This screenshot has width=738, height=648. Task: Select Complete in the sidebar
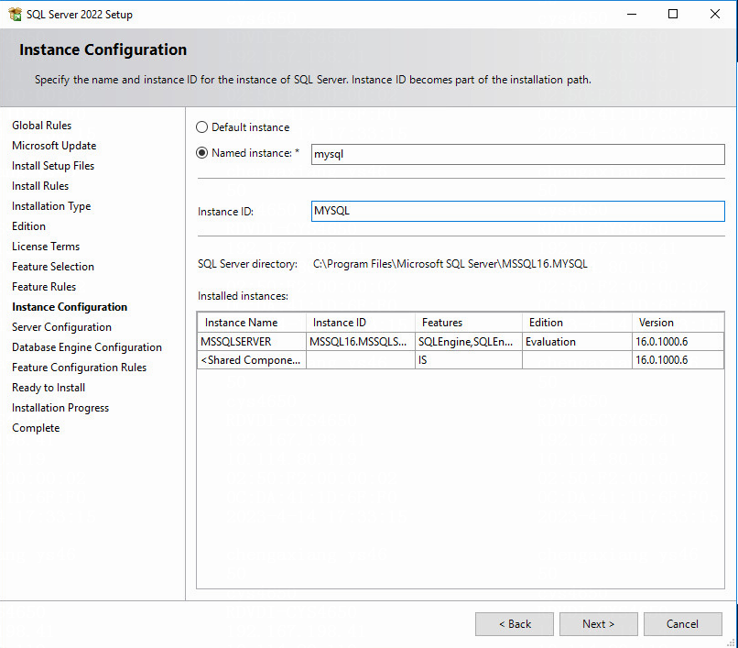(36, 428)
